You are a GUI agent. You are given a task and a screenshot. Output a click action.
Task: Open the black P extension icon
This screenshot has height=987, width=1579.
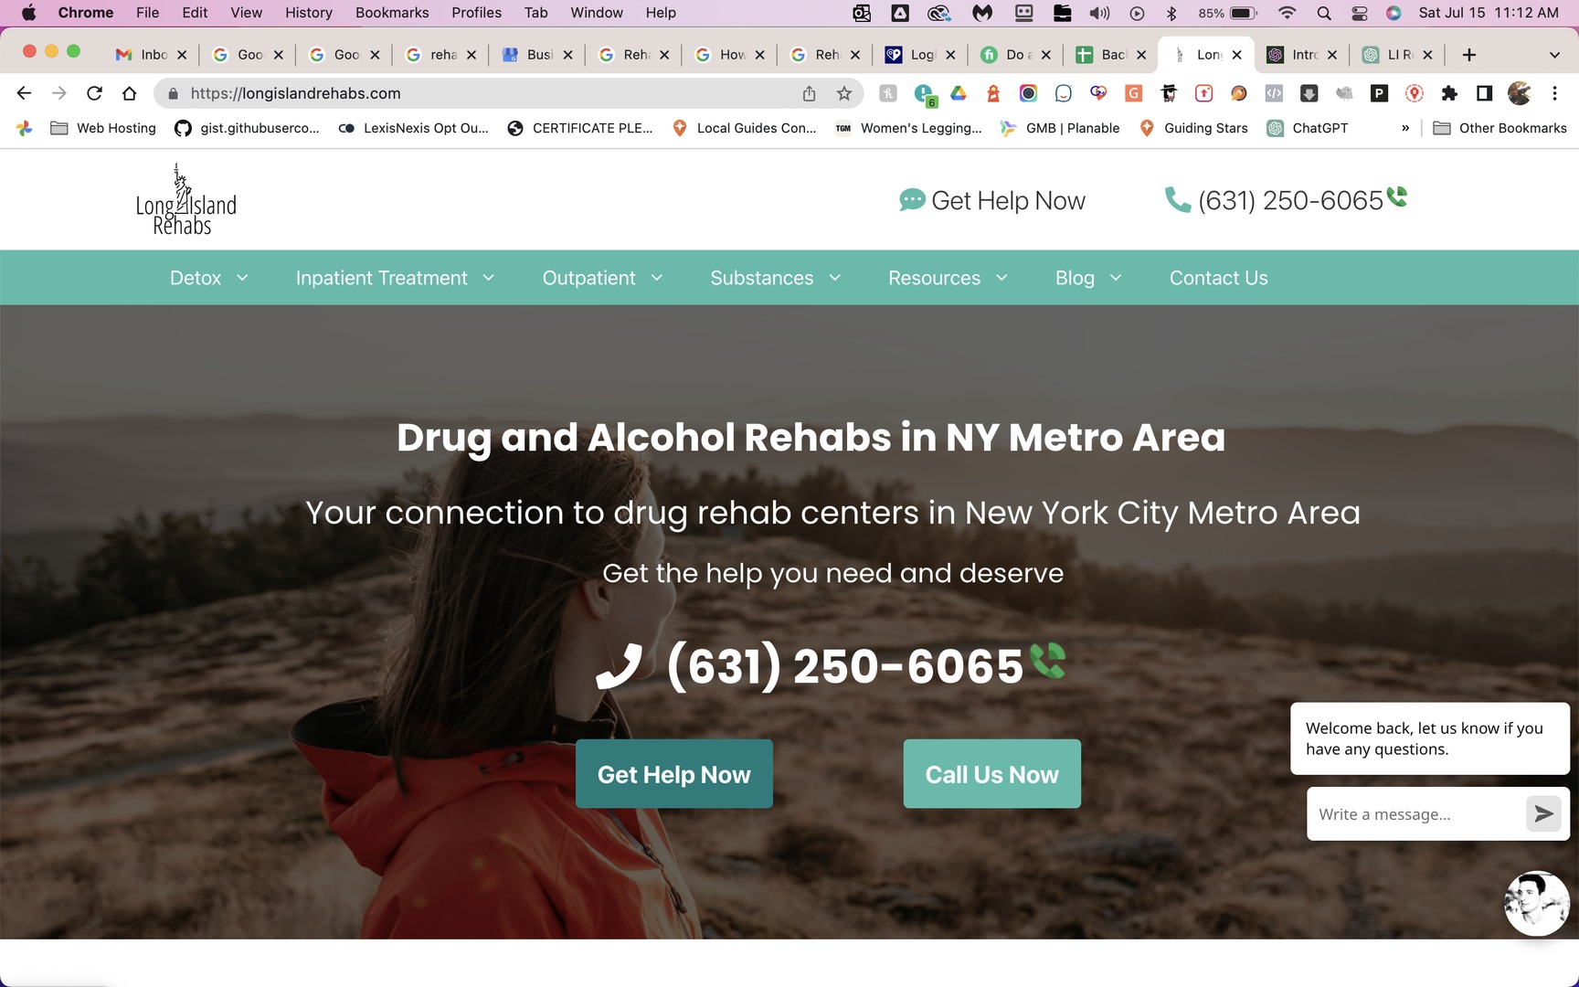pyautogui.click(x=1380, y=93)
